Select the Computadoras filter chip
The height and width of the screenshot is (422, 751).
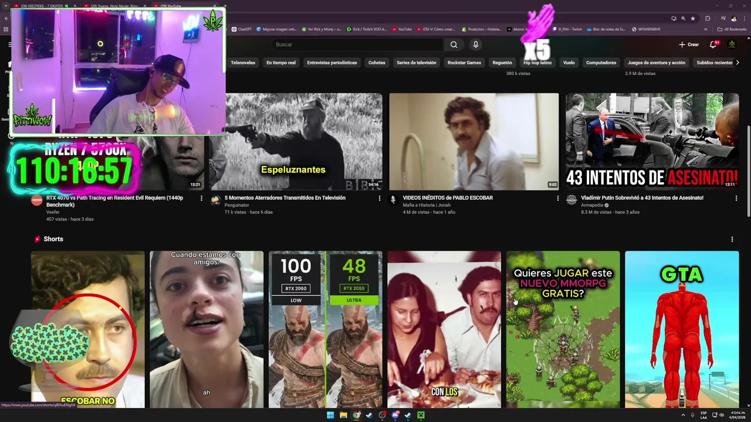pyautogui.click(x=601, y=63)
